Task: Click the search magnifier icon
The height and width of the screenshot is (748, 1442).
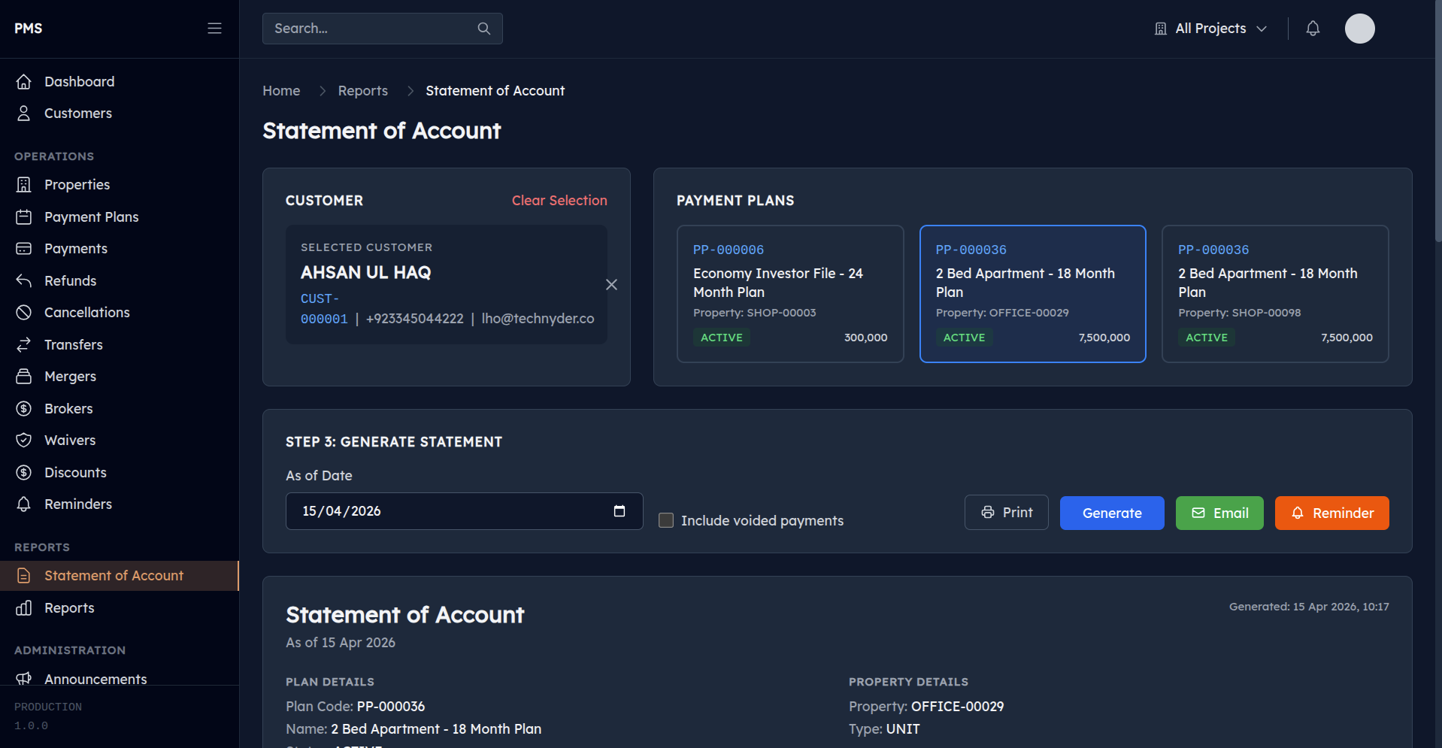Action: pos(483,28)
